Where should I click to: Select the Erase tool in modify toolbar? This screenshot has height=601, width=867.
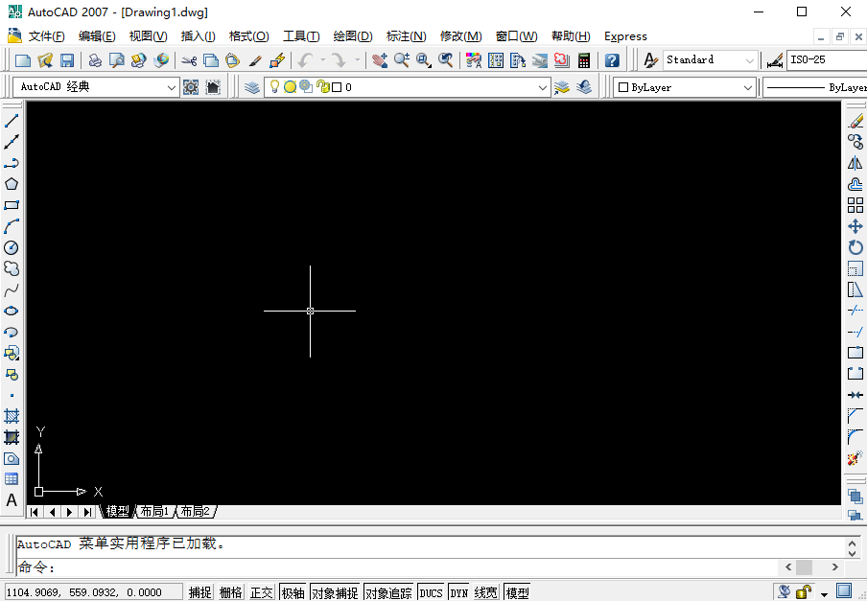[x=855, y=121]
